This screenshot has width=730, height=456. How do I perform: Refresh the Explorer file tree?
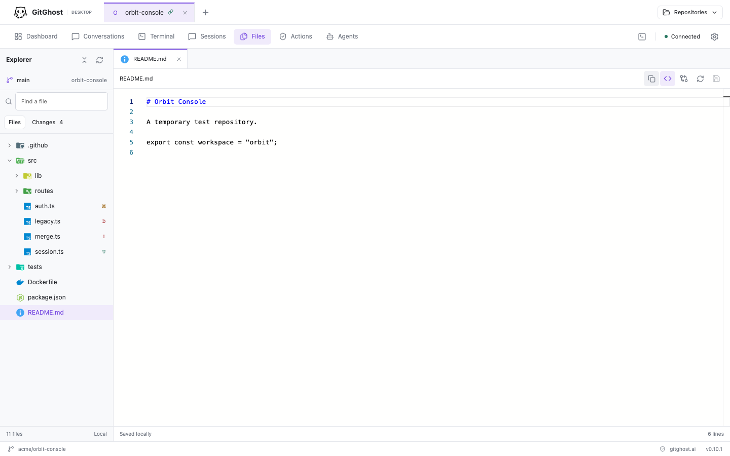pos(100,60)
